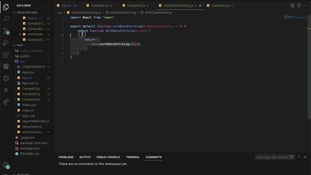Click the withDataFetching.js breadcrumb segment

coord(86,13)
